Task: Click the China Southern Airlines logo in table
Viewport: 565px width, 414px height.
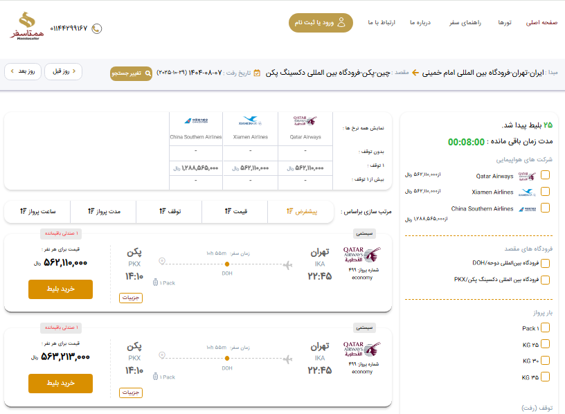Action: point(196,121)
